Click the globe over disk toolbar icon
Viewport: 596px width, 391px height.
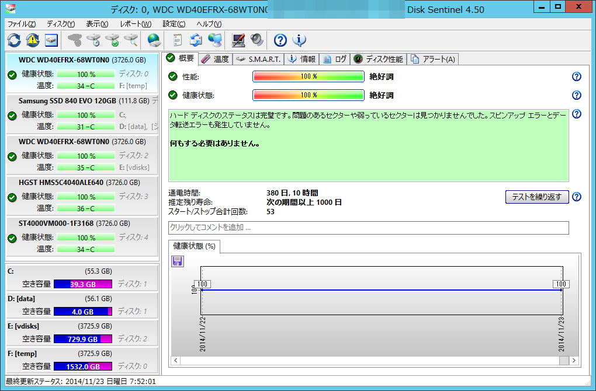click(x=154, y=40)
